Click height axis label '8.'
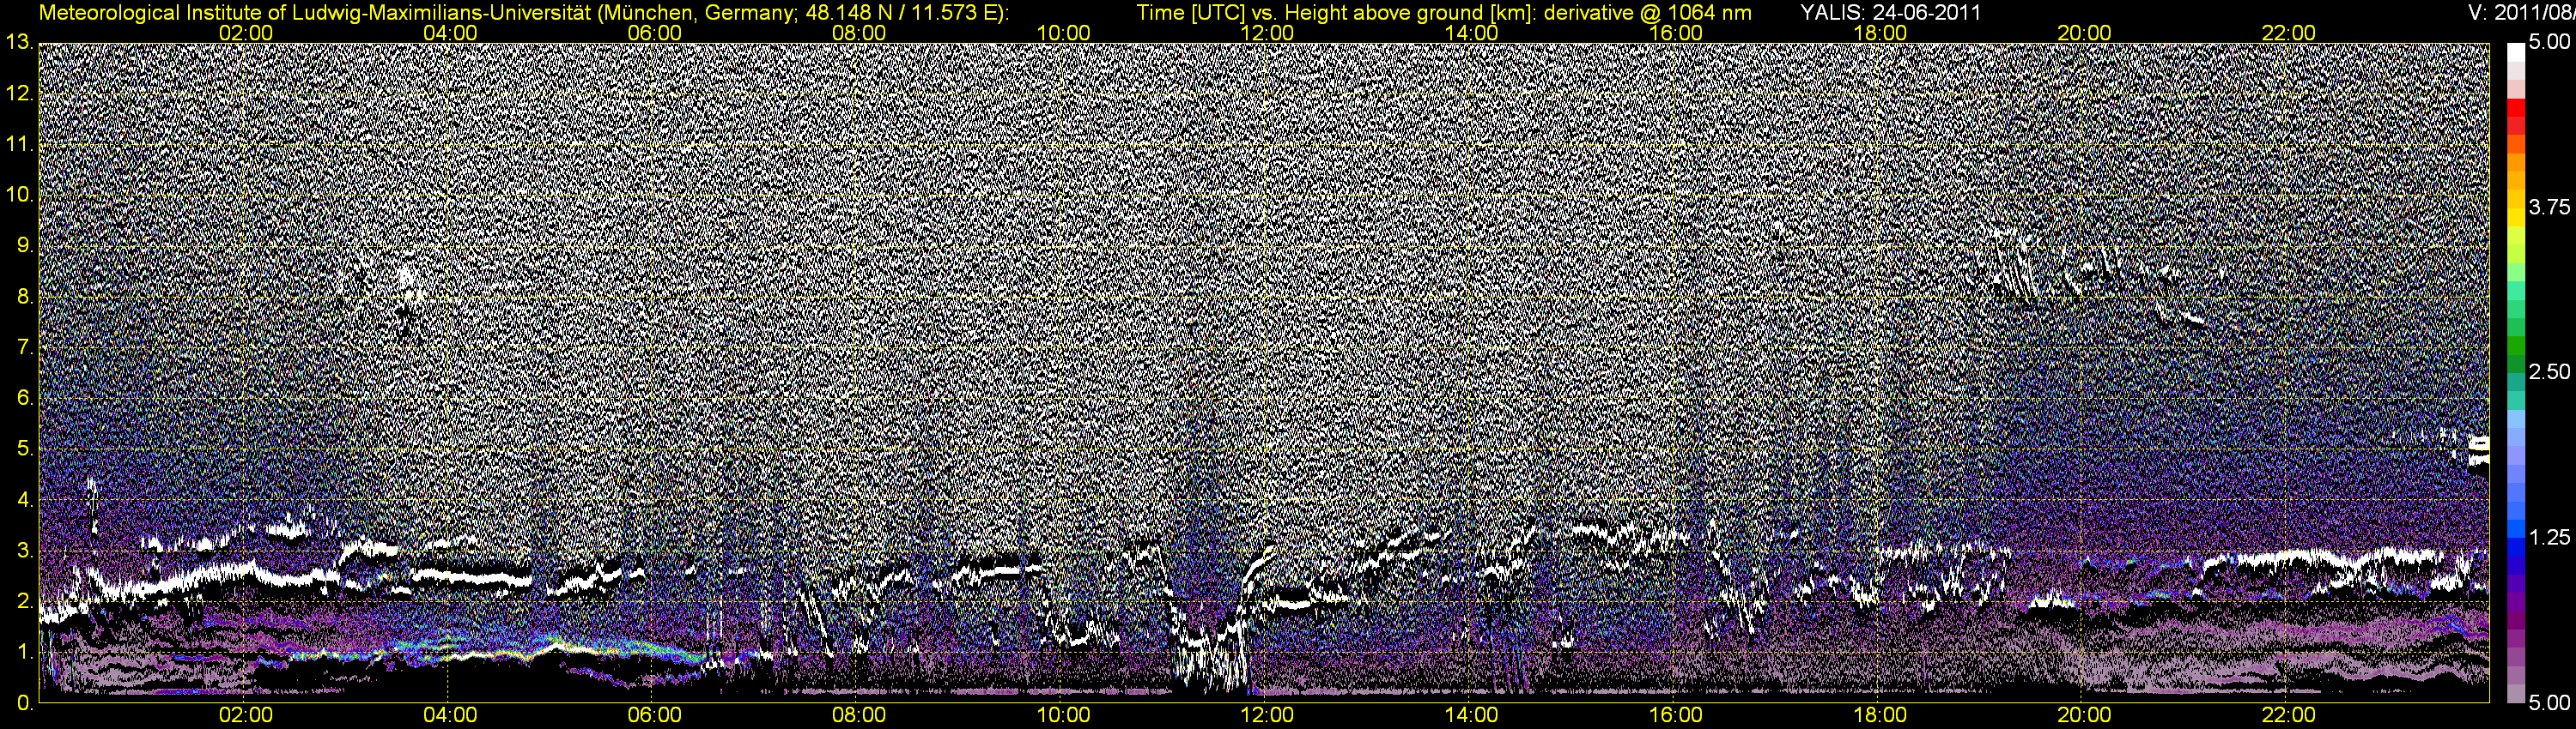 (x=25, y=297)
